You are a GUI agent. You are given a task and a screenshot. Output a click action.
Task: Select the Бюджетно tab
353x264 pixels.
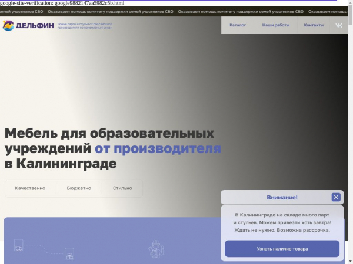[79, 188]
